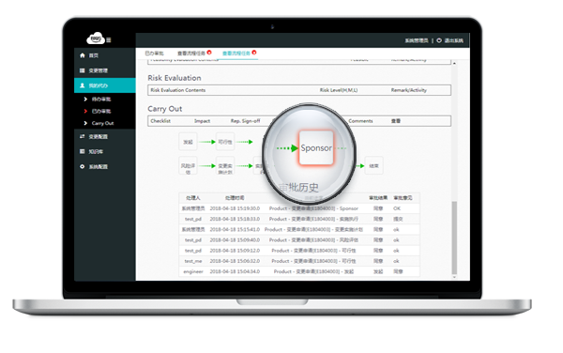Click the scroll-up arrow of the content scrollbar

coord(454,63)
